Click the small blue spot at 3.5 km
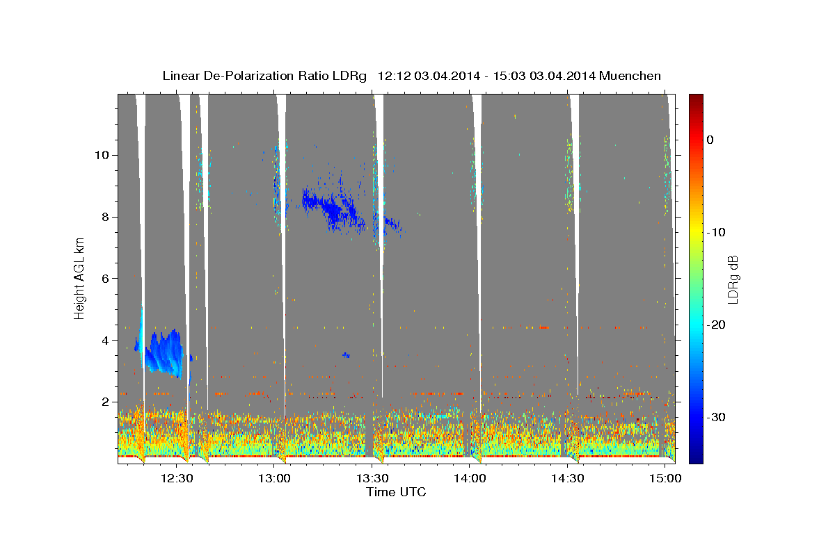The image size is (835, 556). [x=346, y=355]
